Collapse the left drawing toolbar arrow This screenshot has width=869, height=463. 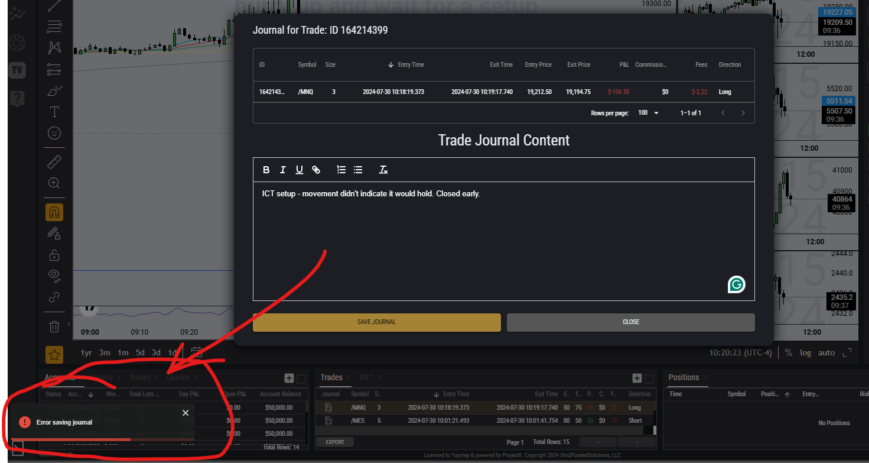69,323
